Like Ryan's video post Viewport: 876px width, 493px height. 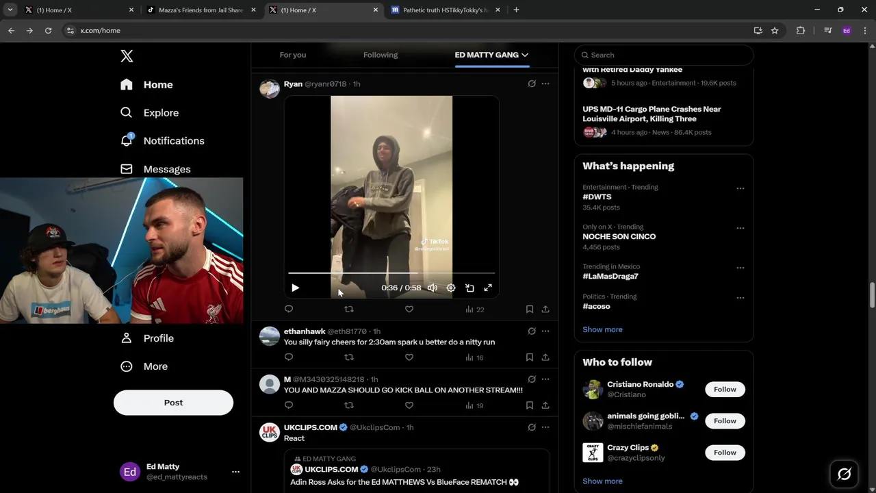409,309
